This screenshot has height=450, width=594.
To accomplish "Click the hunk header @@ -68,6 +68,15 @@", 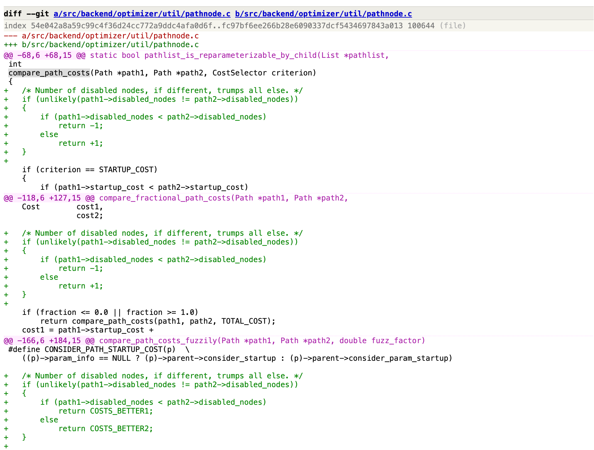I will point(45,55).
